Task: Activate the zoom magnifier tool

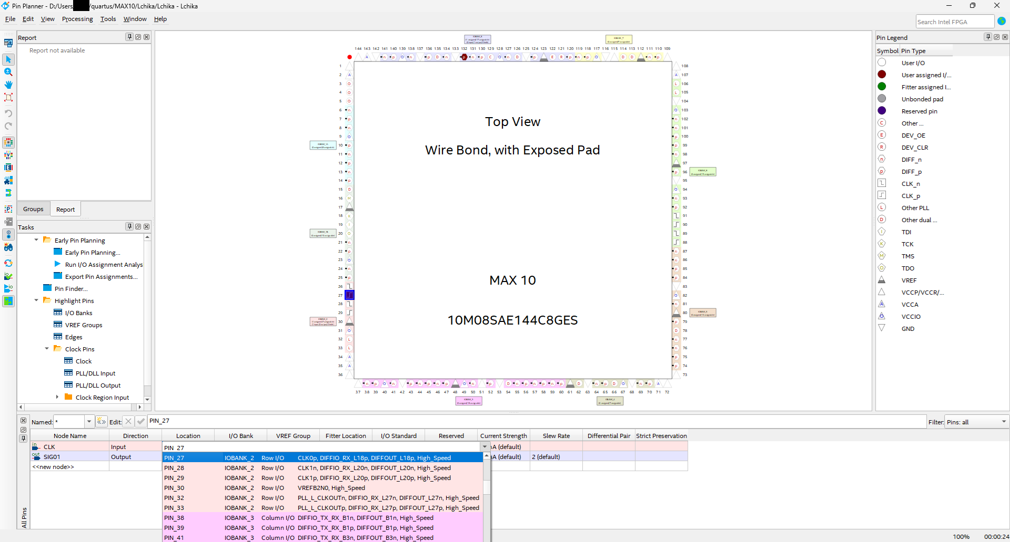Action: [8, 72]
